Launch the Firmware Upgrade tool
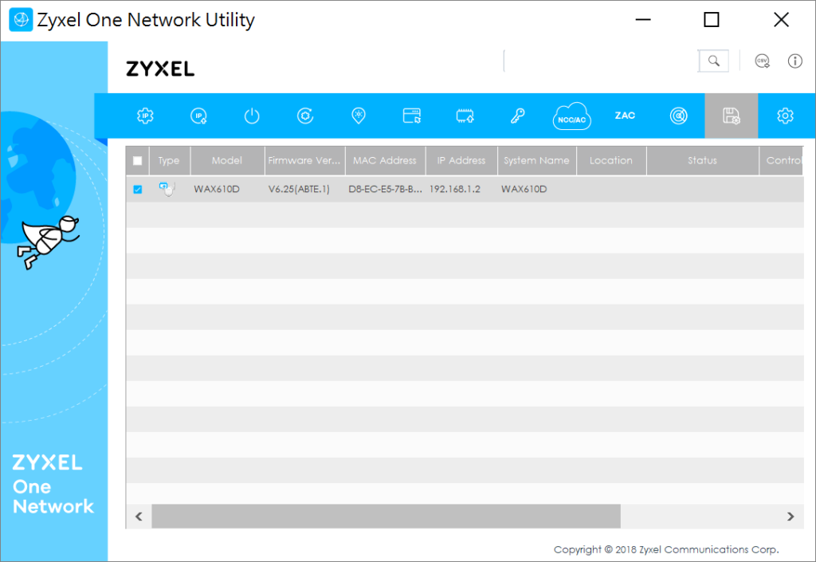Viewport: 816px width, 562px height. (465, 116)
